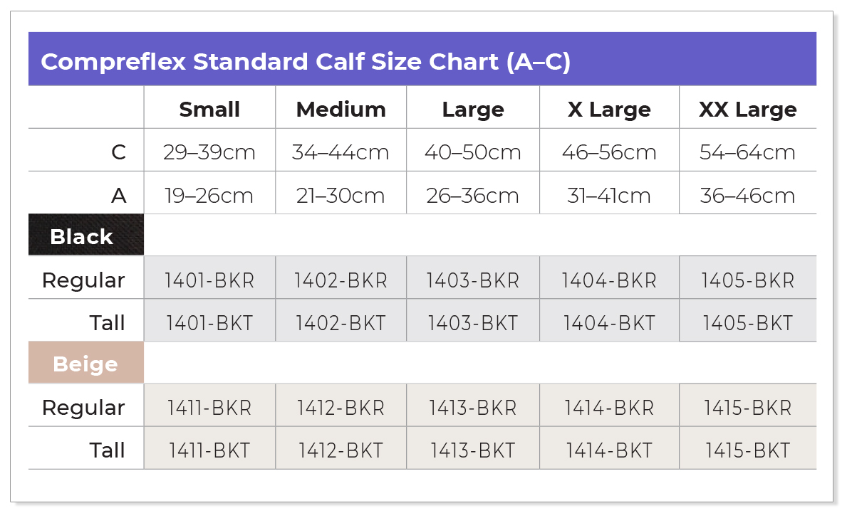The height and width of the screenshot is (518, 852).
Task: Click the C row label
Action: 118,152
